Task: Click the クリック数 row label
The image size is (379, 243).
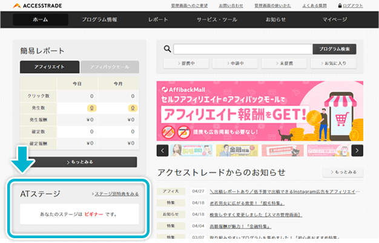Action: pos(38,96)
